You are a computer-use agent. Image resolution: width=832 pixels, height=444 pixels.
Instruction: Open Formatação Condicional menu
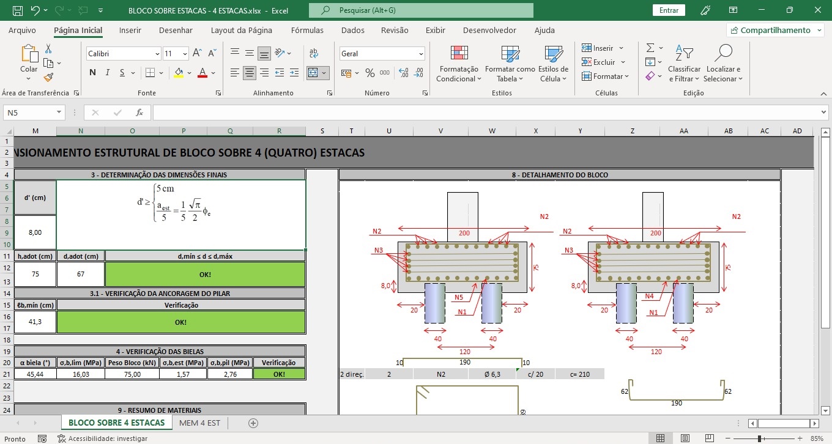click(x=459, y=64)
